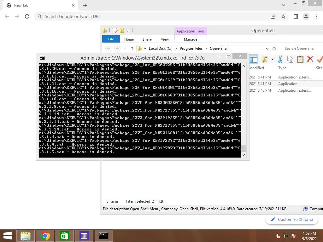Sort by Date modified column header
The width and height of the screenshot is (323, 242).
(x=262, y=68)
